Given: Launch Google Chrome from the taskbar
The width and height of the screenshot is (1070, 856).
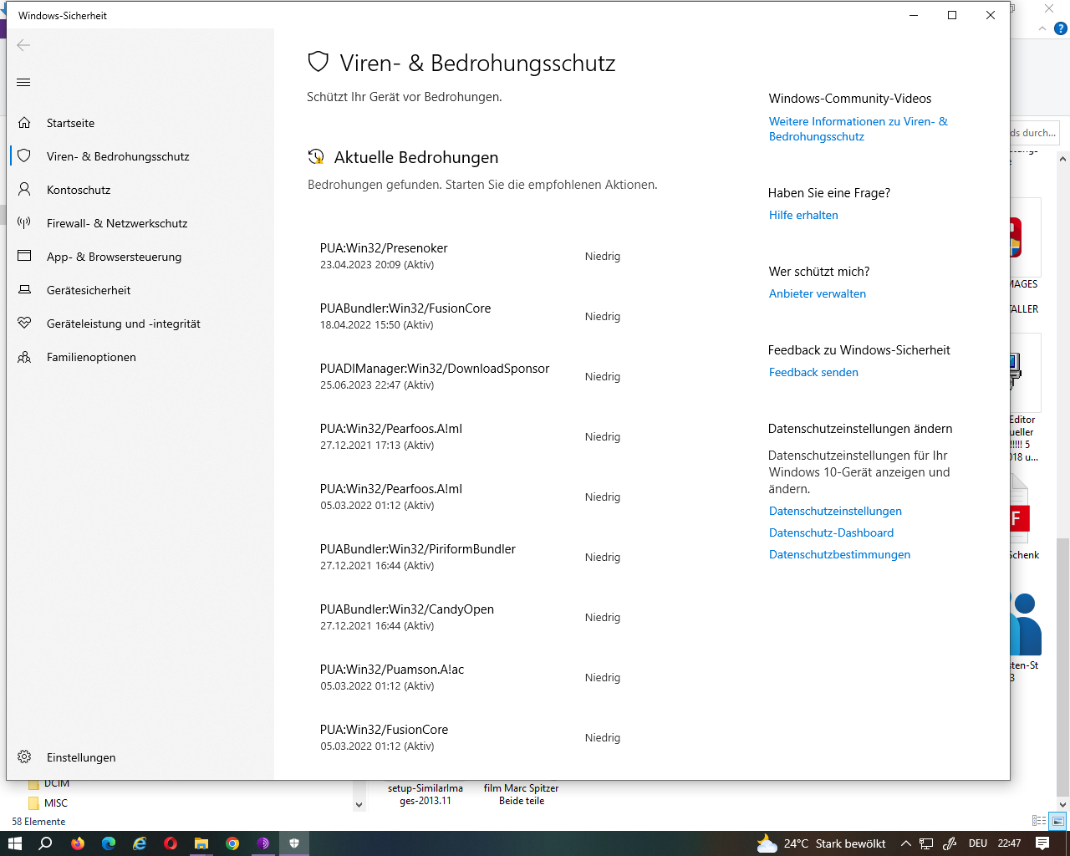Looking at the screenshot, I should (x=232, y=843).
